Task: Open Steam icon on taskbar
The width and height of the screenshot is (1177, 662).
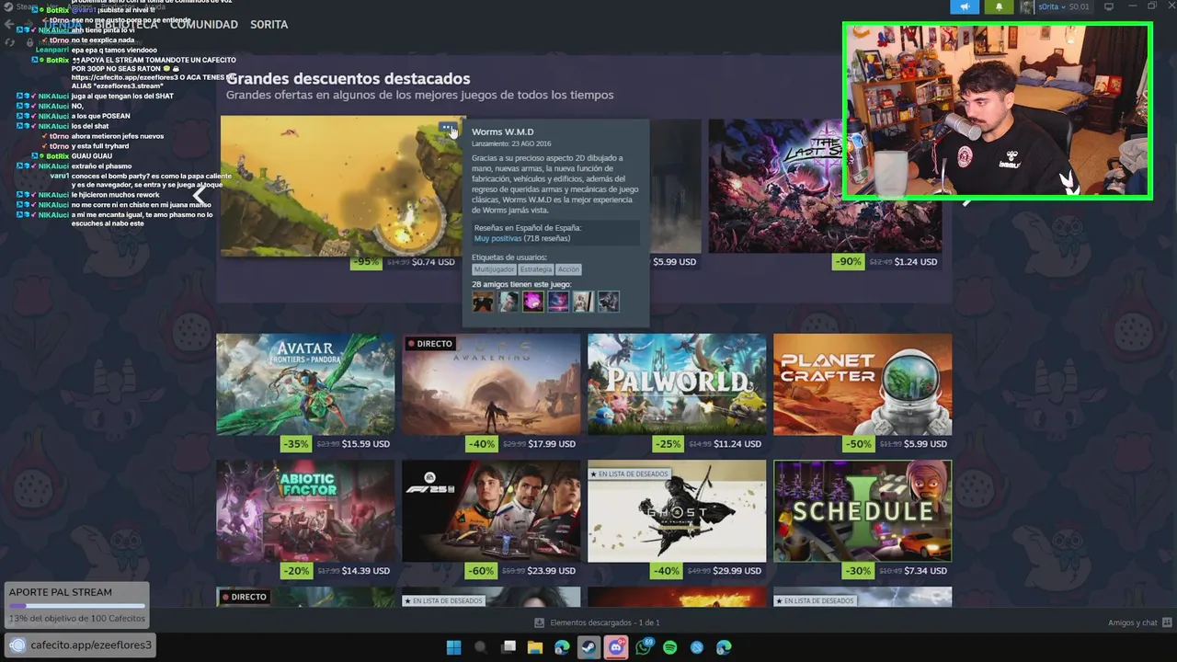Action: [x=588, y=647]
